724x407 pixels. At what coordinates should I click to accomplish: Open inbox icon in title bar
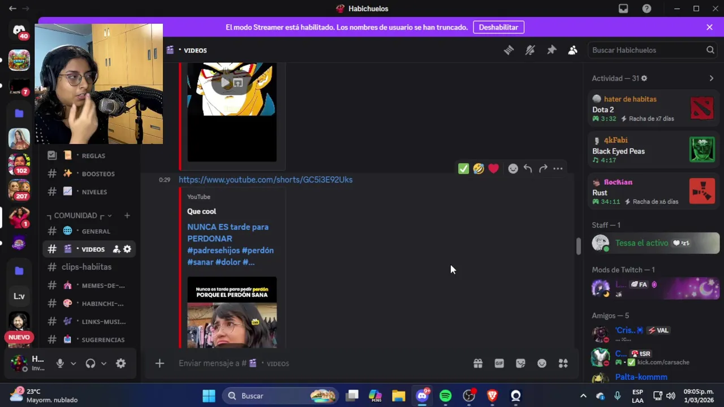pyautogui.click(x=623, y=8)
